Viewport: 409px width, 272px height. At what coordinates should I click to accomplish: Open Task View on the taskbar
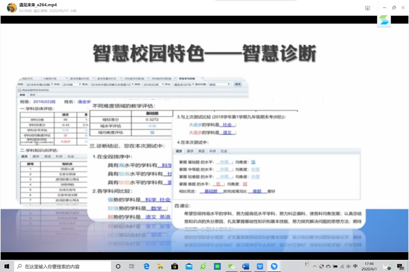(131, 266)
